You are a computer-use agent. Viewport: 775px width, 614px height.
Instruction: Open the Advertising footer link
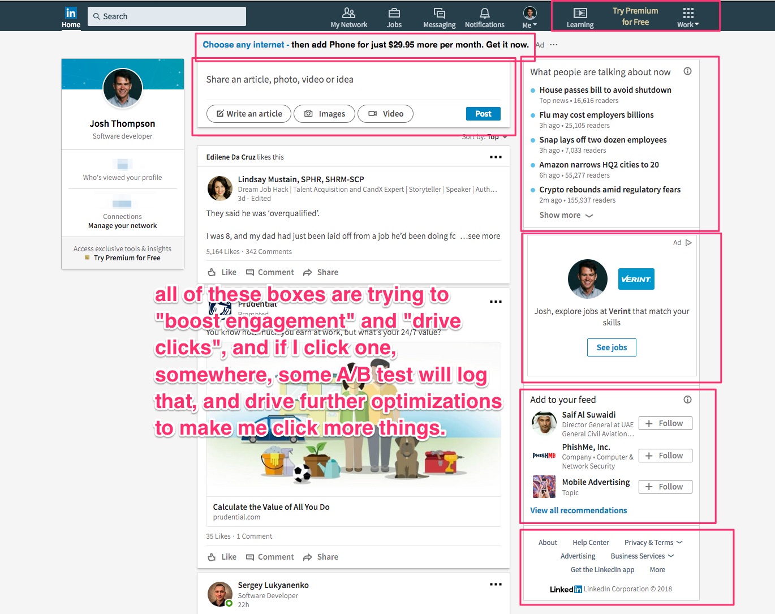point(578,556)
